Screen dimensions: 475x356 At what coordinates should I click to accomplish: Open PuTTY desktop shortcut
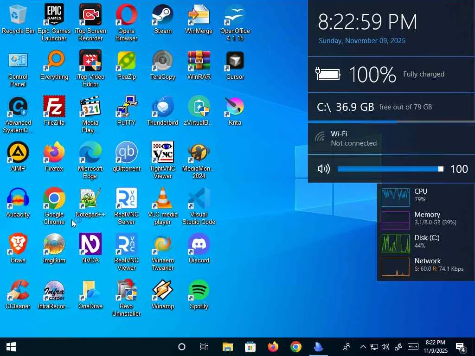(126, 111)
